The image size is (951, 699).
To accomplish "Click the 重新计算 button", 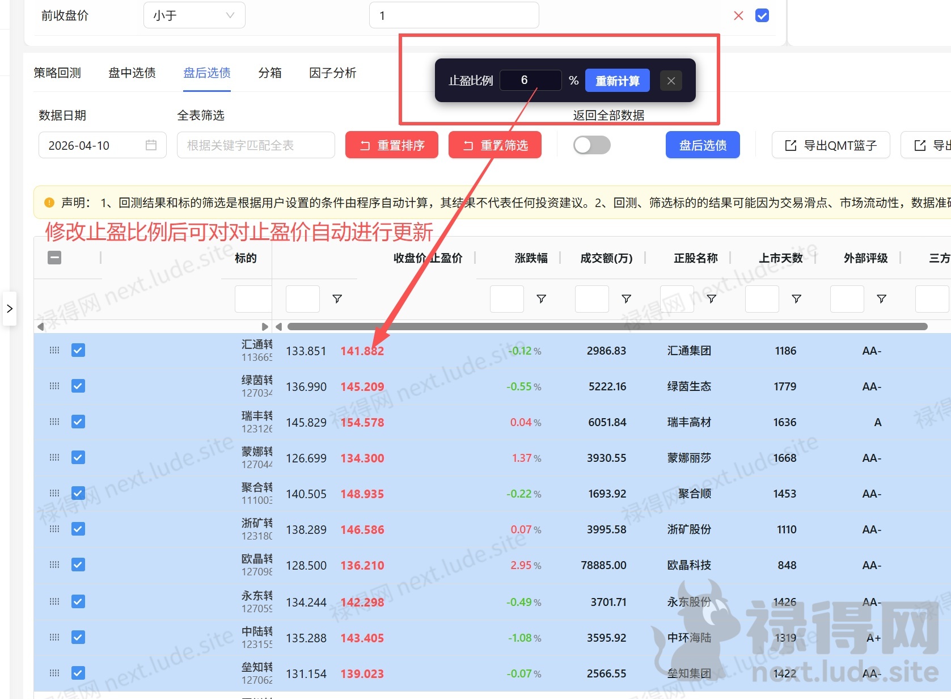I will pos(618,81).
